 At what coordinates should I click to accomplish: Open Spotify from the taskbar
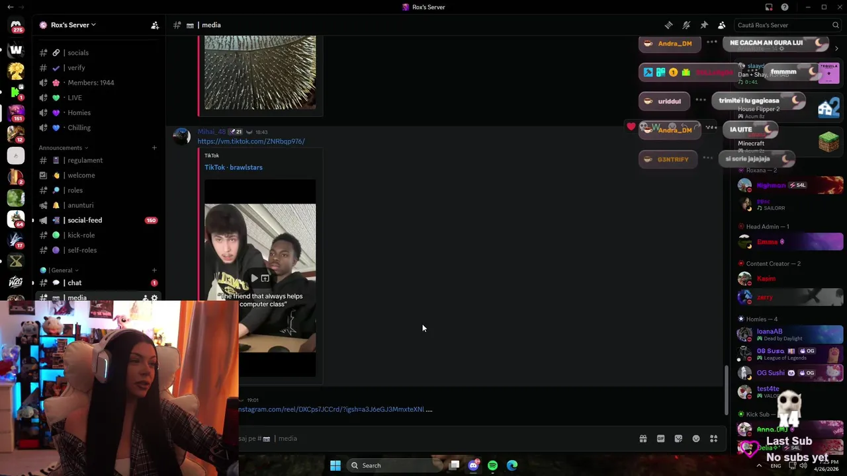tap(492, 465)
